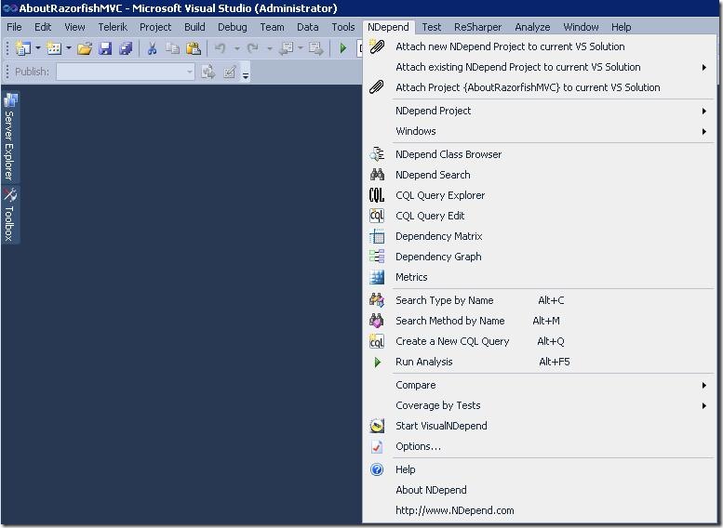Open the ReSharper menu
Viewport: 723px width, 528px height.
click(477, 27)
